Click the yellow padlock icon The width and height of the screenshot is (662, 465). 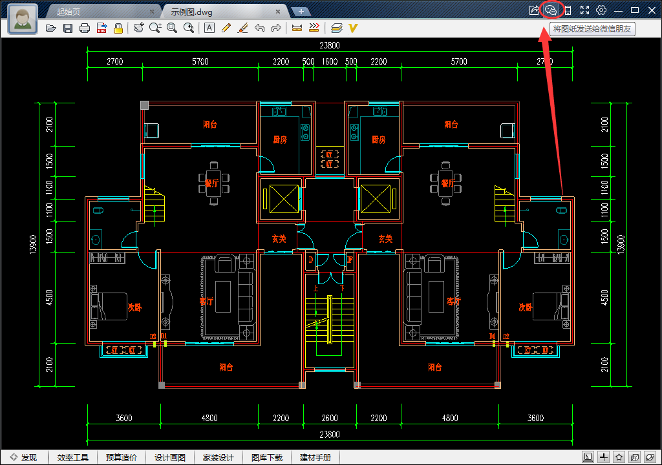(118, 28)
